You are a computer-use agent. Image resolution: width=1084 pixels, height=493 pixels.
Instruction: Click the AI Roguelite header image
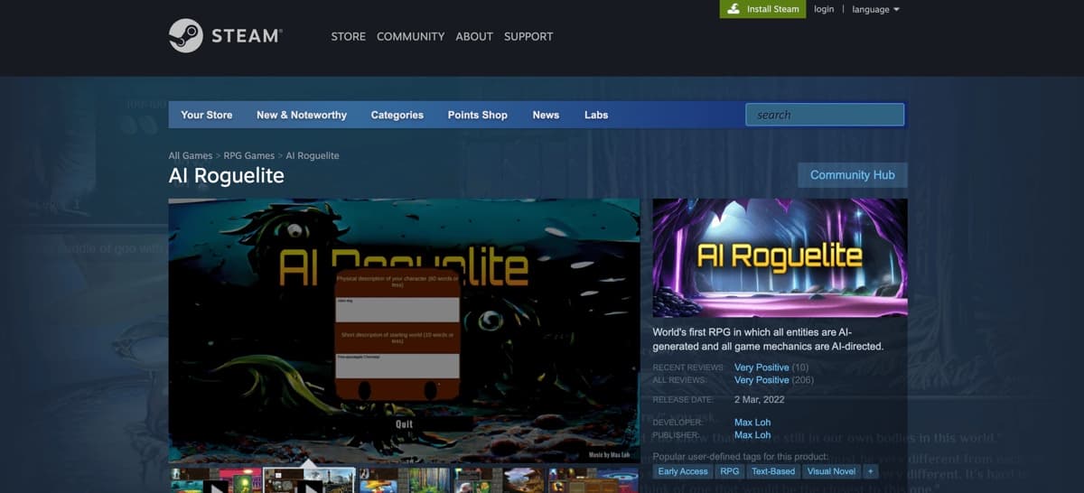pyautogui.click(x=780, y=257)
